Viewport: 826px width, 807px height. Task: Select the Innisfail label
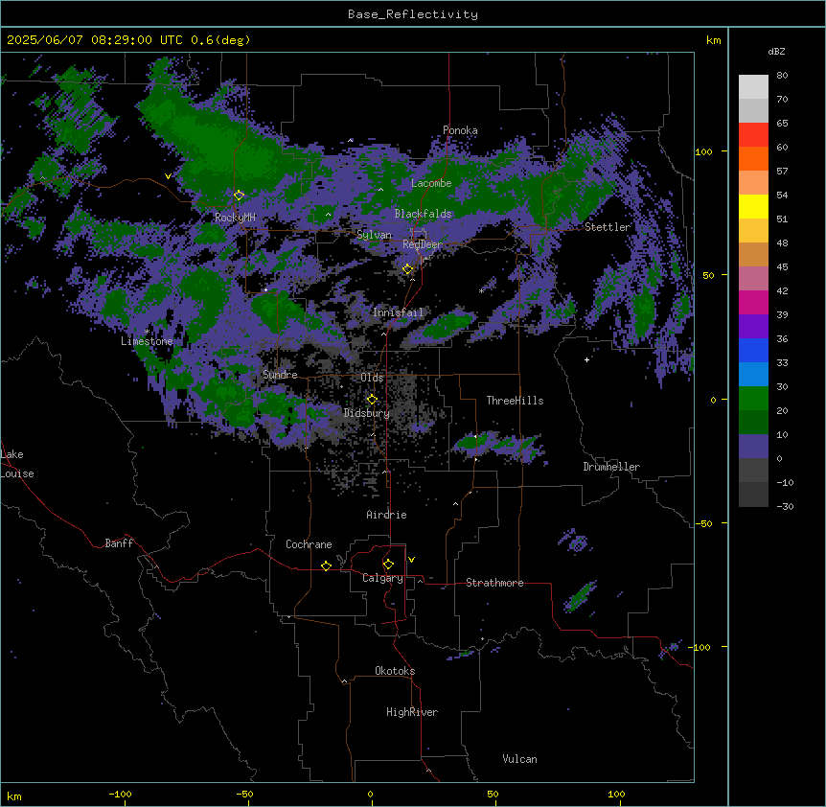(x=398, y=312)
